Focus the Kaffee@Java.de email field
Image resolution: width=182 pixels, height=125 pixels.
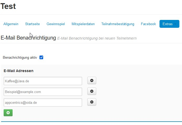(43, 81)
